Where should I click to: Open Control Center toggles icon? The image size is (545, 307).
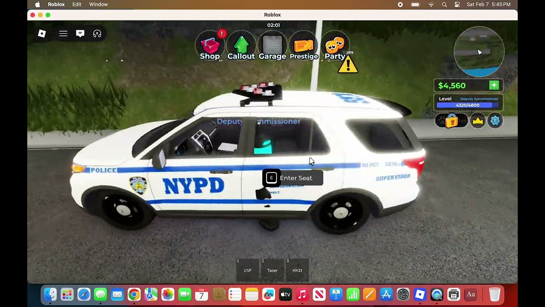457,4
